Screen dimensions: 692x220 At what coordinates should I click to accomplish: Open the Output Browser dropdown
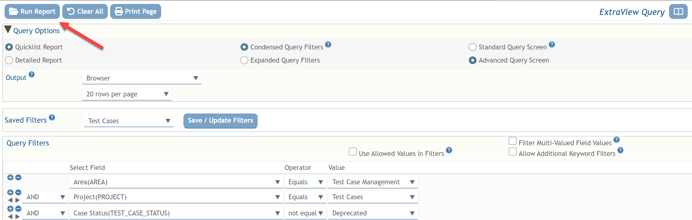click(x=142, y=78)
